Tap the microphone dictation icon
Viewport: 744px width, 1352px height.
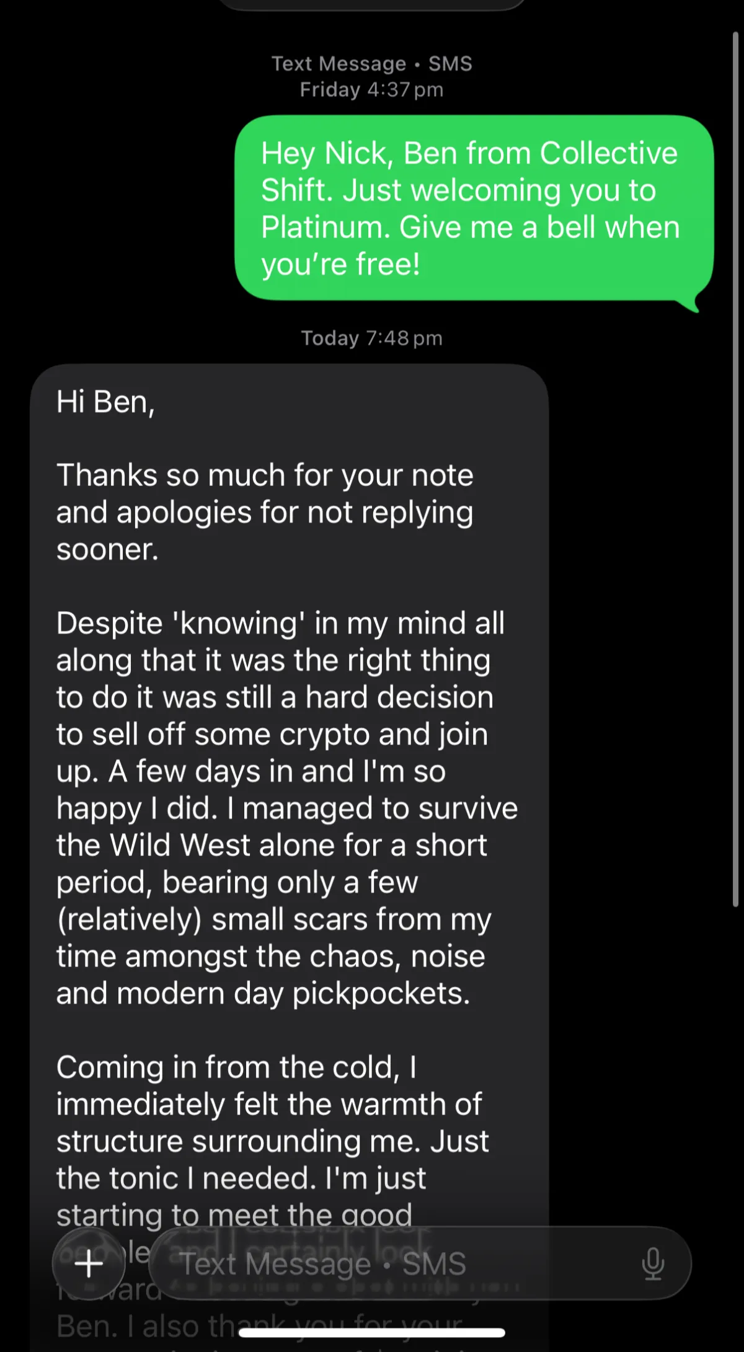pos(652,1263)
